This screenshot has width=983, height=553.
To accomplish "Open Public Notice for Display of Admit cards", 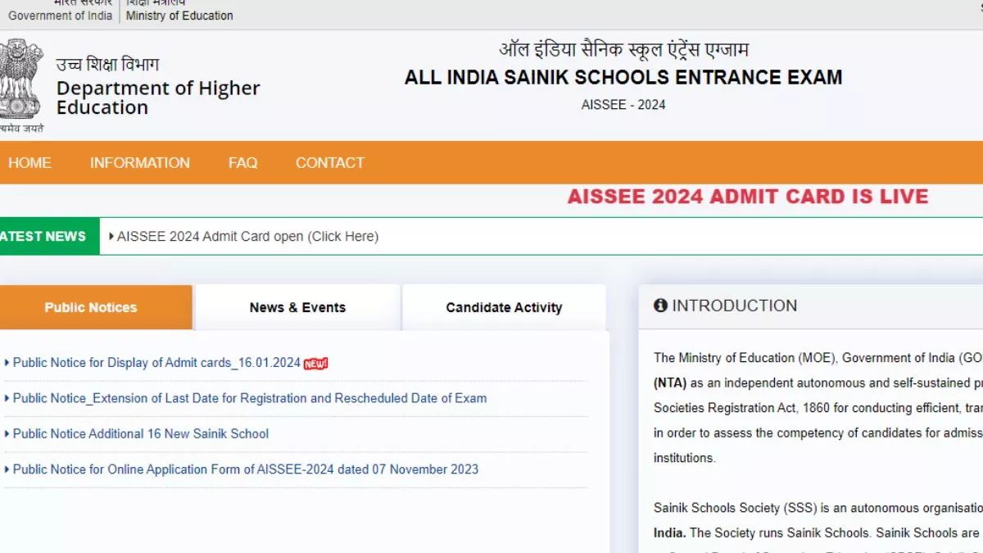I will point(156,363).
